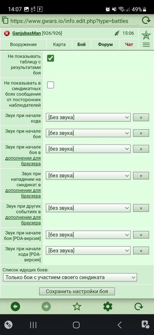Open the Чат tab
Image resolution: width=154 pixels, height=335 pixels.
pos(129,44)
